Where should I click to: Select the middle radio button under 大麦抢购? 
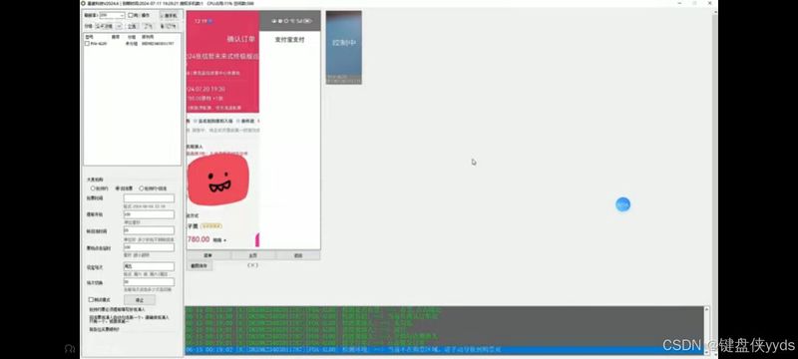(118, 188)
